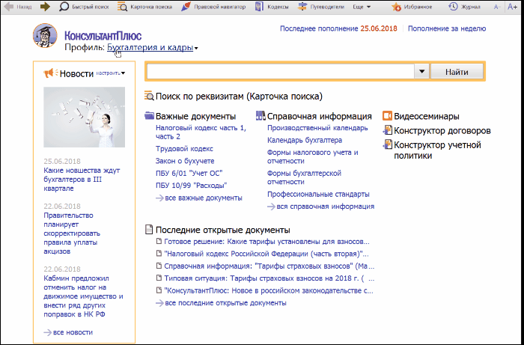The width and height of the screenshot is (524, 345).
Task: Show вся справочная информация
Action: (321, 207)
